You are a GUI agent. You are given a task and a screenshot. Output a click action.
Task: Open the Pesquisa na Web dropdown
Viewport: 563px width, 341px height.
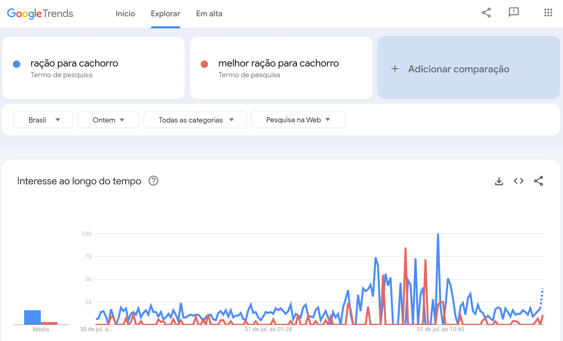[298, 120]
